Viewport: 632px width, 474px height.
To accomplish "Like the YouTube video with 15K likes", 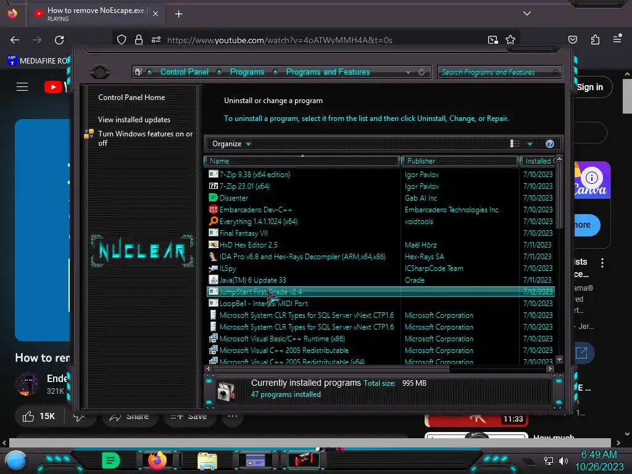I will pos(39,417).
